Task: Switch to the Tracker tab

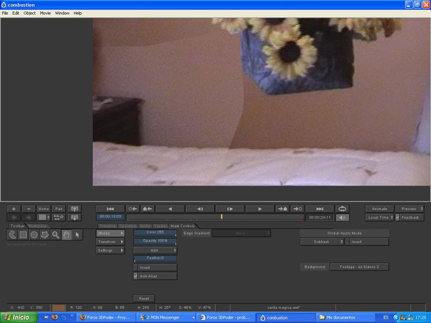Action: [160, 226]
